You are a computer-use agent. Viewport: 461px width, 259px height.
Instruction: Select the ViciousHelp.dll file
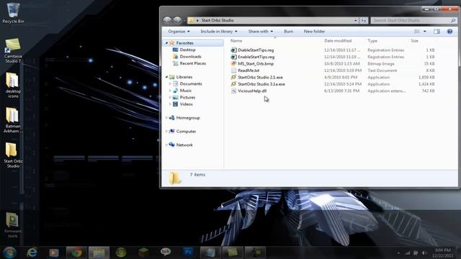[x=252, y=91]
